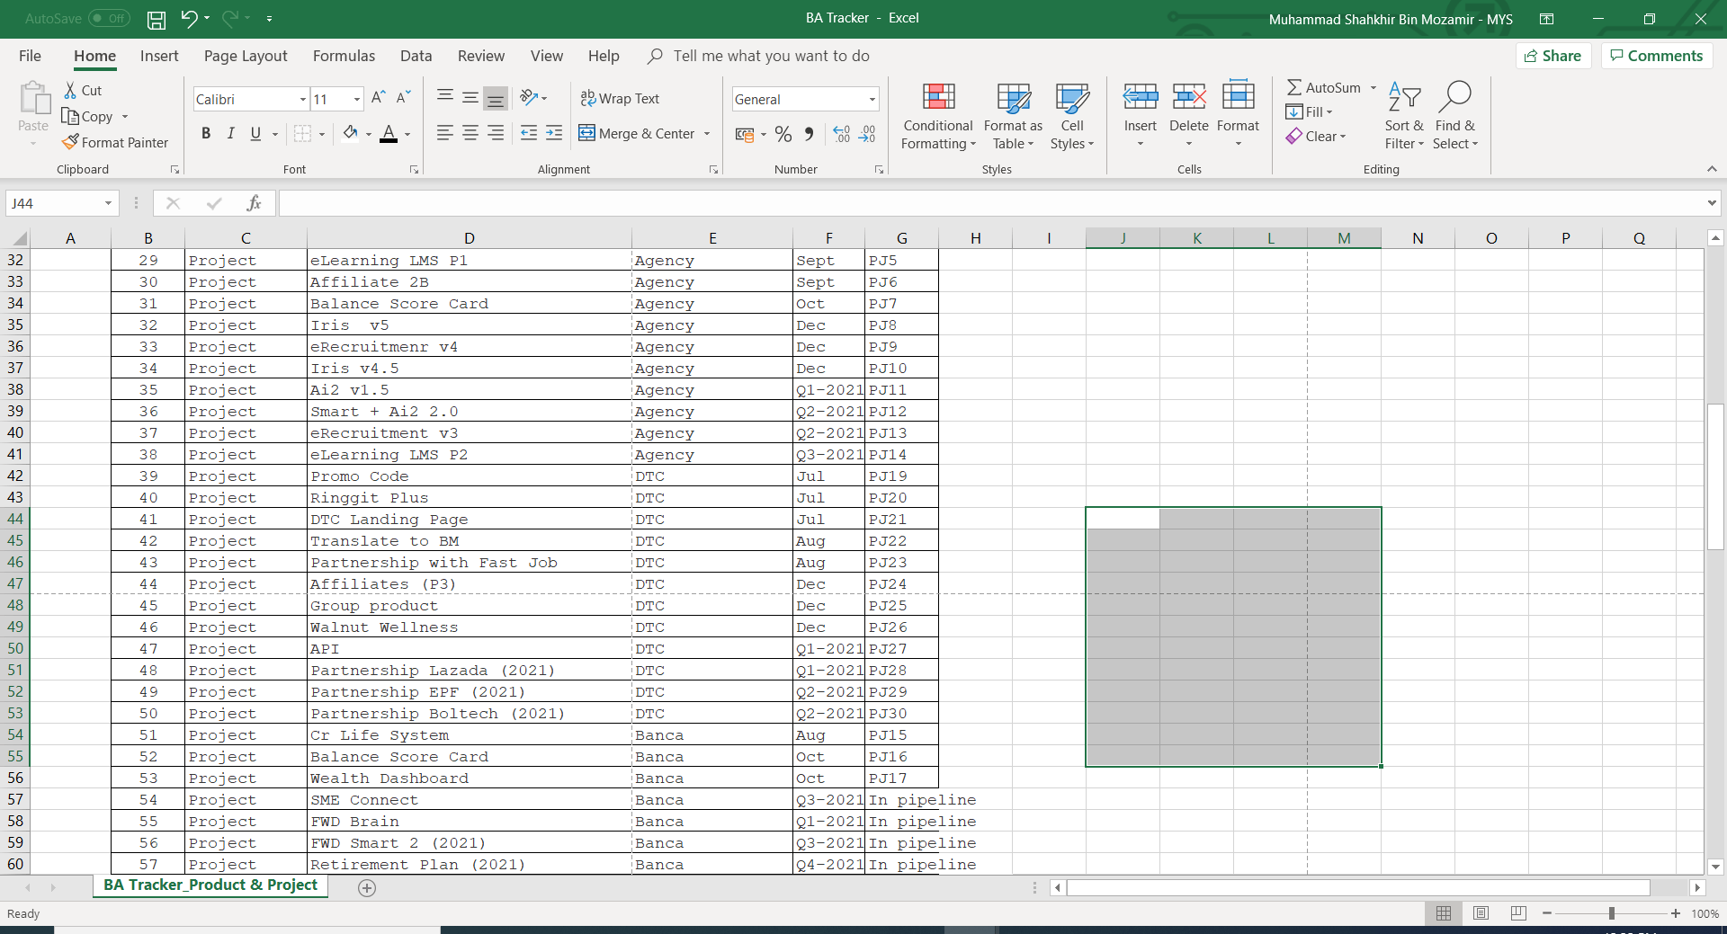Open the Data ribbon tab
1727x934 pixels.
pyautogui.click(x=416, y=56)
